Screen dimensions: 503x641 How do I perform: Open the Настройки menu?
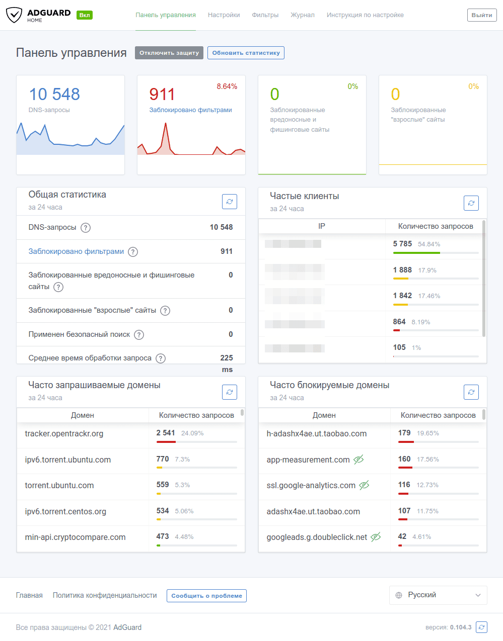point(224,15)
